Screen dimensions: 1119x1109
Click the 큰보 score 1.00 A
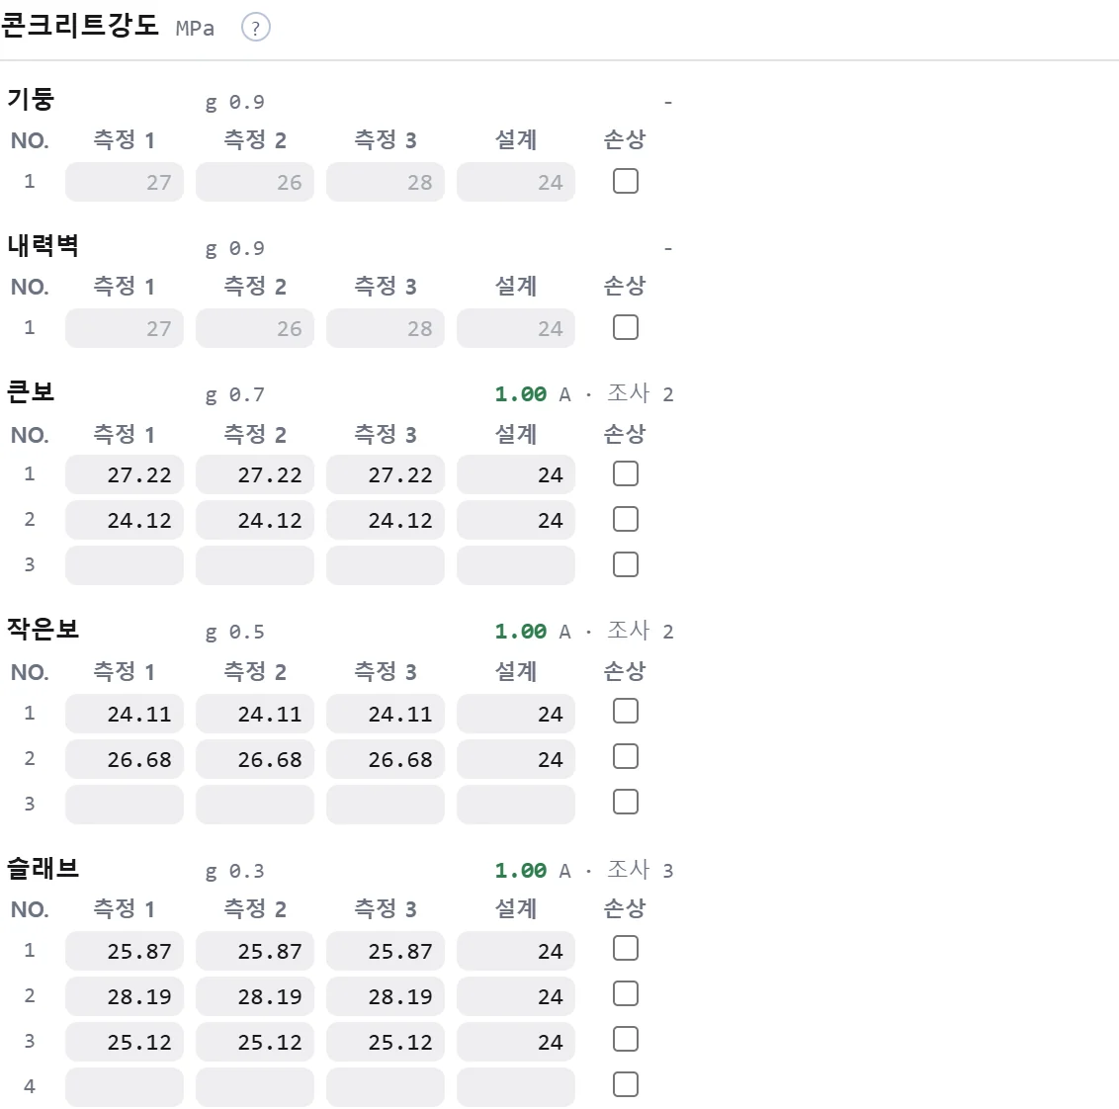coord(533,394)
